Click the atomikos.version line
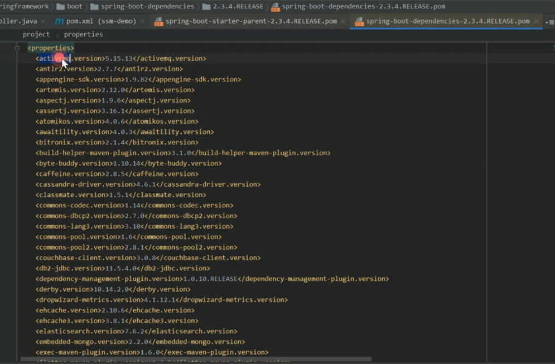Screen dimensions: 555x364 pos(117,122)
